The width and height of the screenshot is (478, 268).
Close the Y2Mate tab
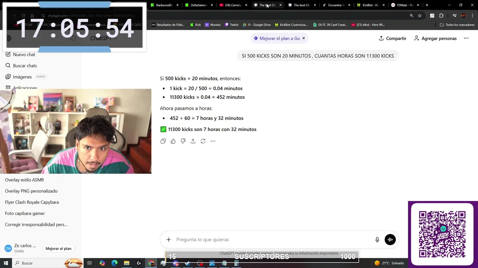[418, 5]
